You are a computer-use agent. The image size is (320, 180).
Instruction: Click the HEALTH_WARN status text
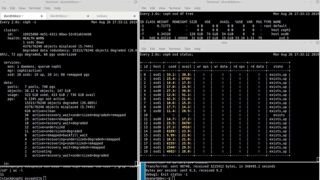(x=33, y=38)
